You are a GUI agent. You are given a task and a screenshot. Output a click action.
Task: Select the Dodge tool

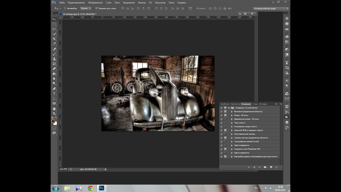point(54,83)
